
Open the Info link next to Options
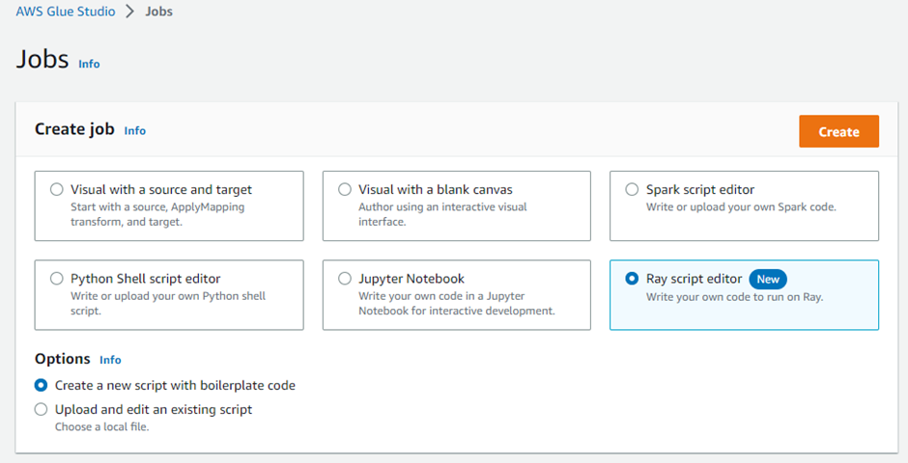[110, 360]
